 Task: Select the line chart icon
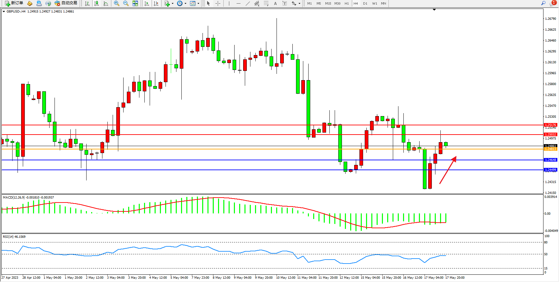[x=106, y=3]
